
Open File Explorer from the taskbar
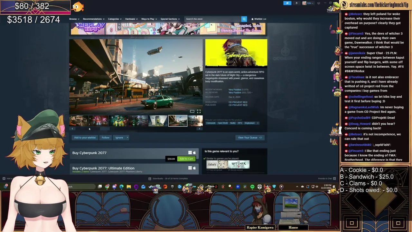[129, 187]
